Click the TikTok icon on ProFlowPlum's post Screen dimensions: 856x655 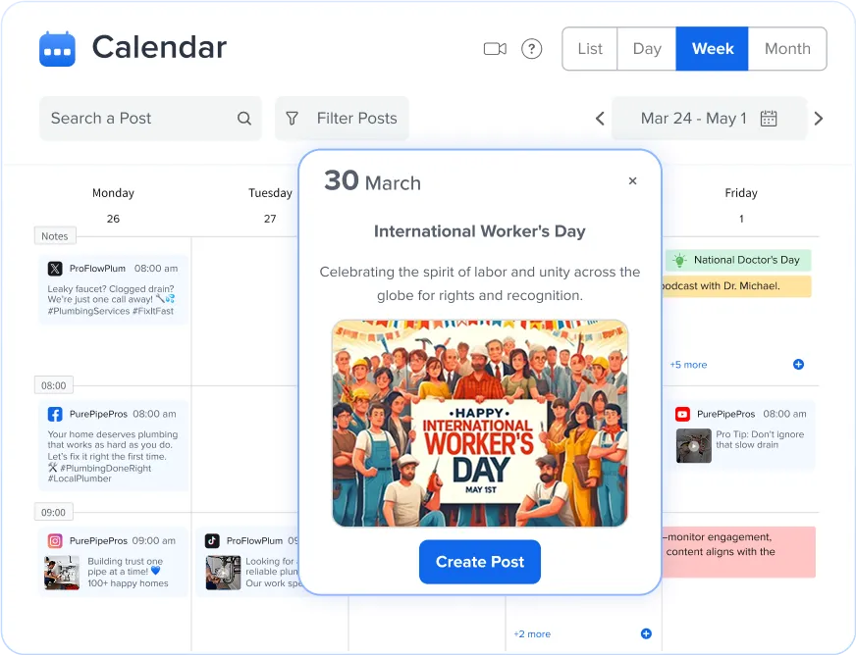(x=213, y=540)
